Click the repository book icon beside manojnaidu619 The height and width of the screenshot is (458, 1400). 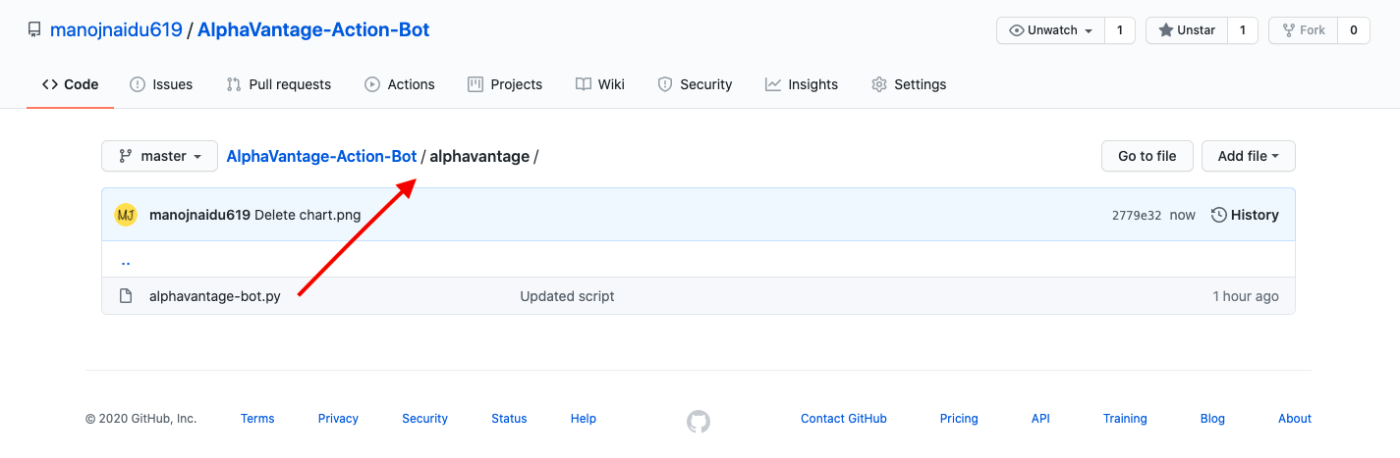point(34,30)
